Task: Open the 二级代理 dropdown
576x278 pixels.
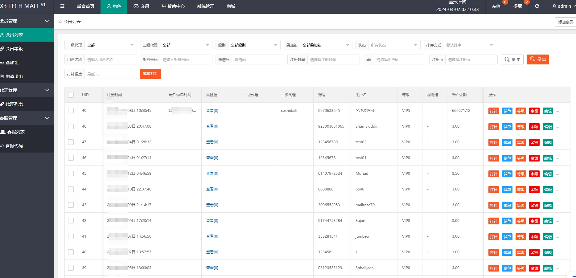Action: pos(186,45)
